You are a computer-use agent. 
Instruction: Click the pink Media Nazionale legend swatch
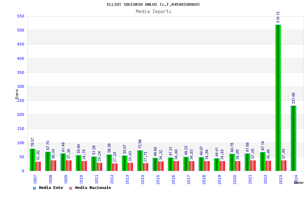[71, 188]
